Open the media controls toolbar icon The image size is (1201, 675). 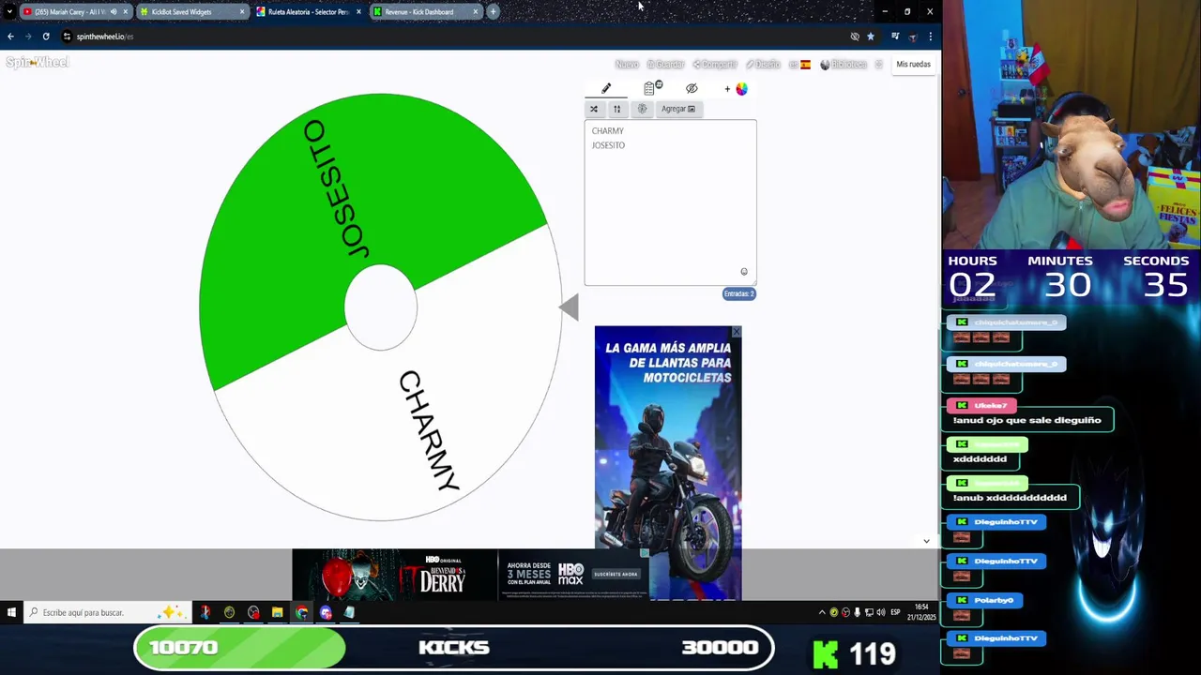[895, 37]
